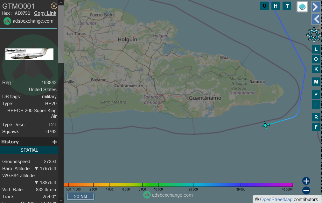The width and height of the screenshot is (322, 203).
Task: Click the adsbexchange logo icon in sidebar
Action: tap(7, 21)
